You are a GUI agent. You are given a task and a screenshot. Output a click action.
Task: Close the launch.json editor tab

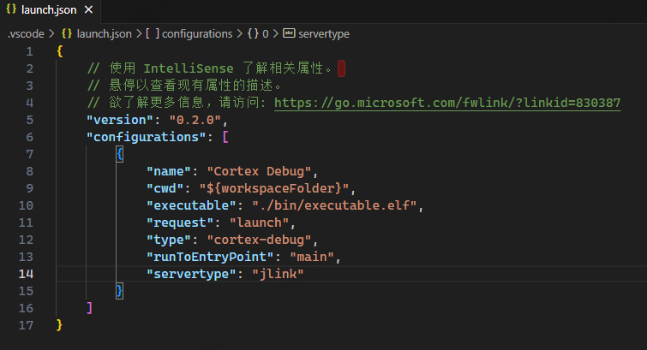pos(88,9)
